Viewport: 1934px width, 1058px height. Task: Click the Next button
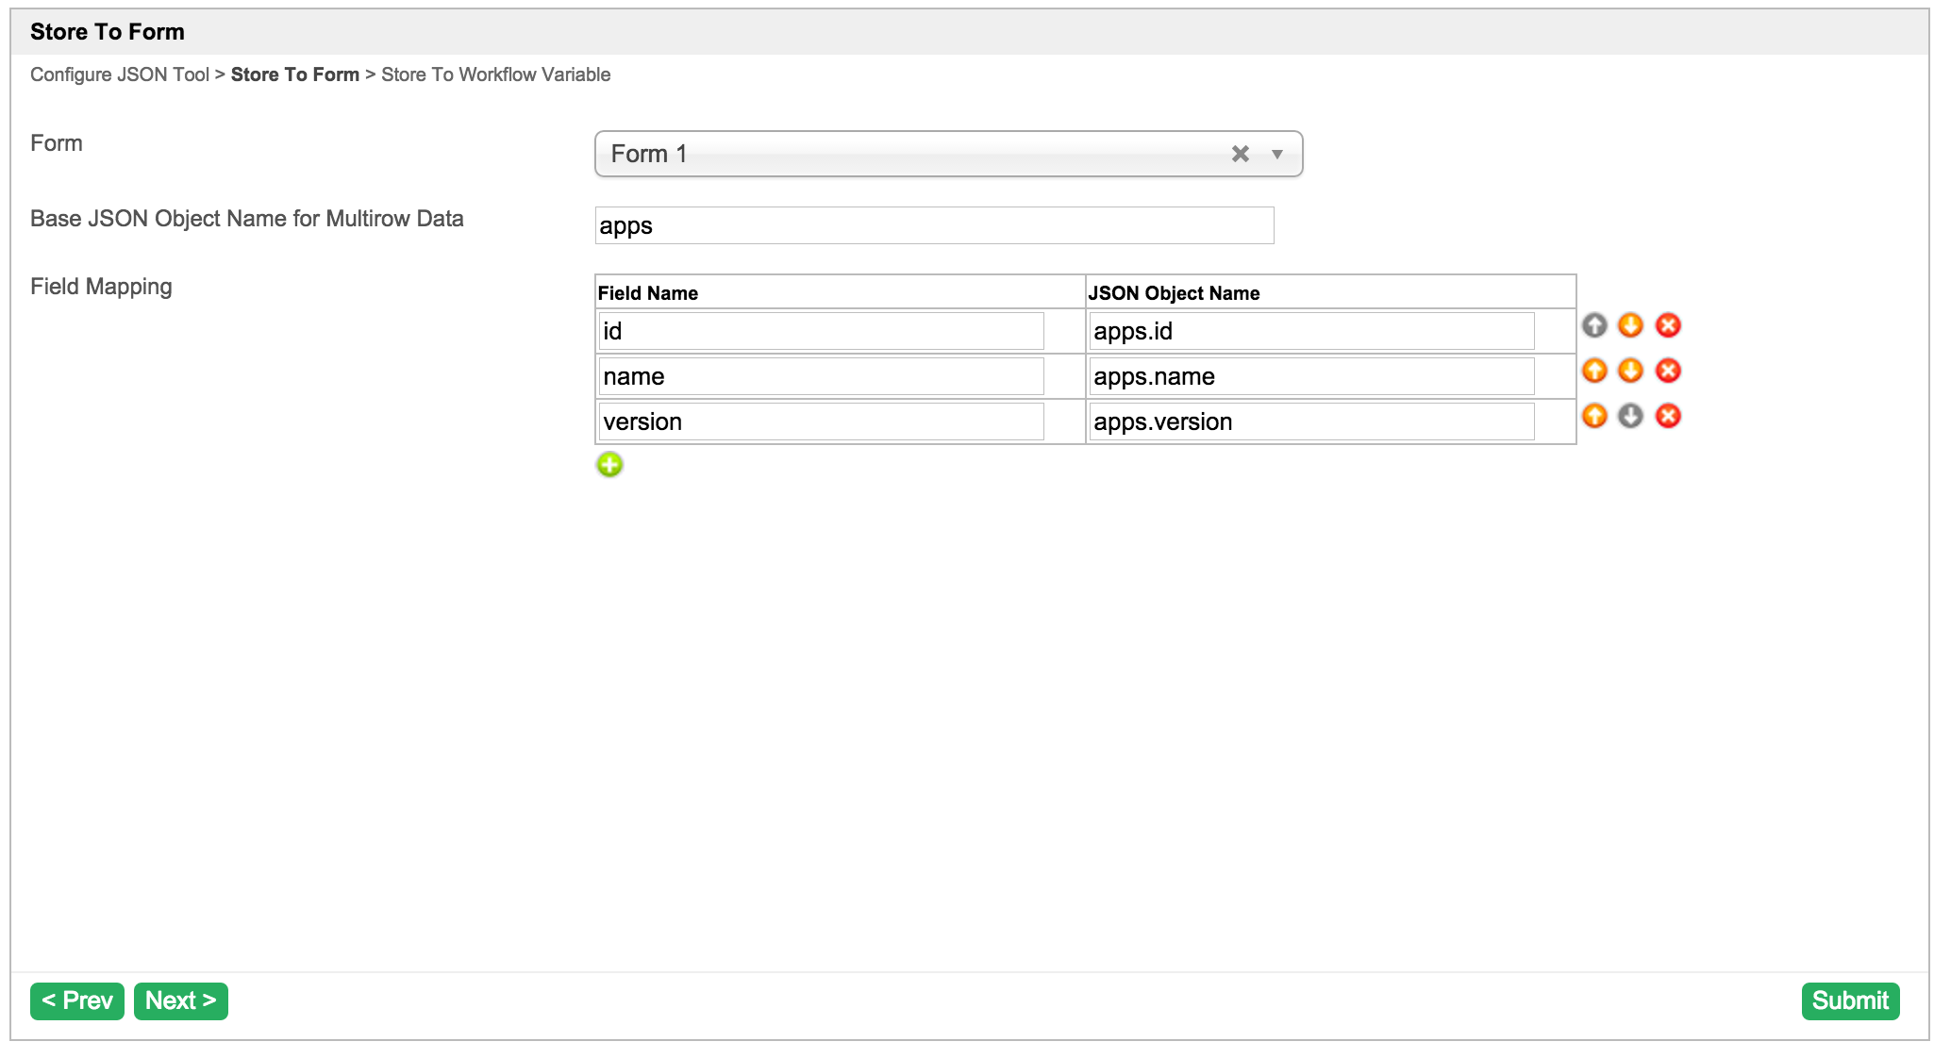tap(181, 1000)
